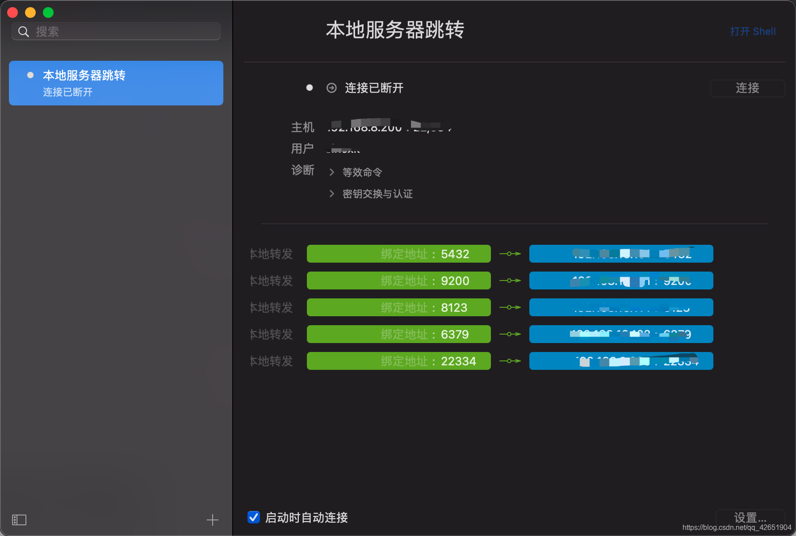Viewport: 796px width, 536px height.
Task: Add a new connection with plus icon
Action: [x=213, y=520]
